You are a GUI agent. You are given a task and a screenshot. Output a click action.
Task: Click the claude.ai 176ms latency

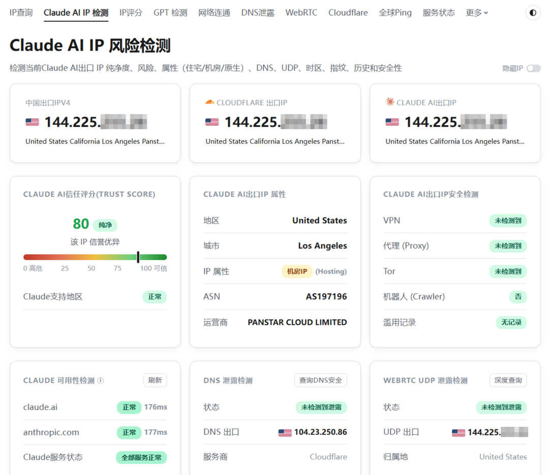pyautogui.click(x=156, y=407)
